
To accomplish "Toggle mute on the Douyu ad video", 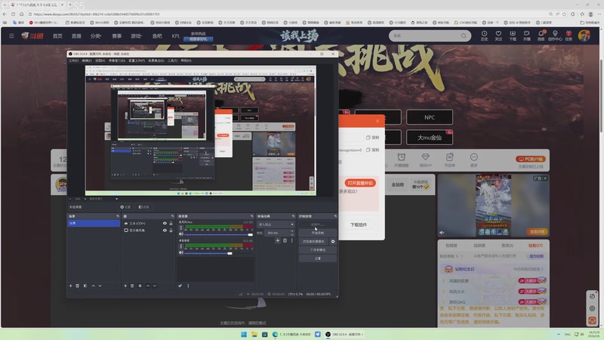I will tap(442, 233).
